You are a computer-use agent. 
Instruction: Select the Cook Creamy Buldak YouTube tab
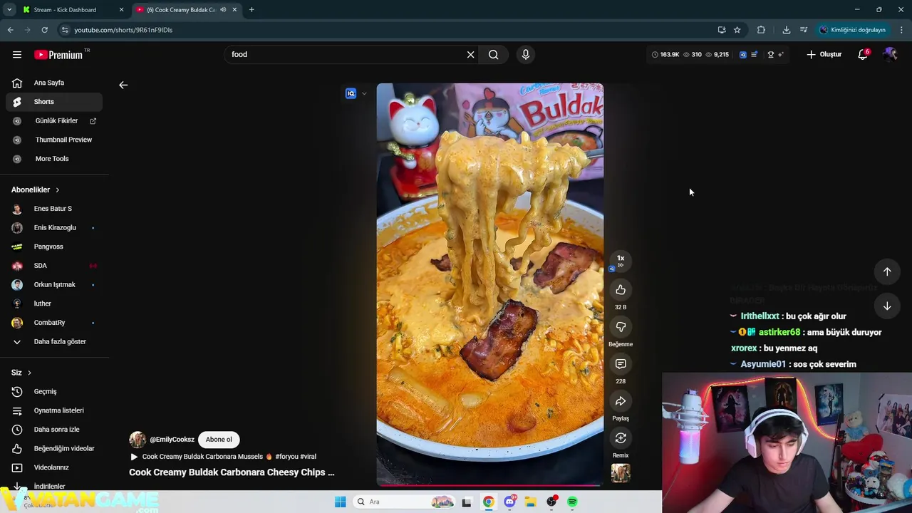pyautogui.click(x=180, y=10)
